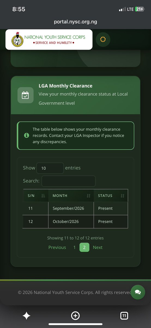Tap the portal.nysc.org.ng address bar
The height and width of the screenshot is (328, 151).
tap(75, 22)
